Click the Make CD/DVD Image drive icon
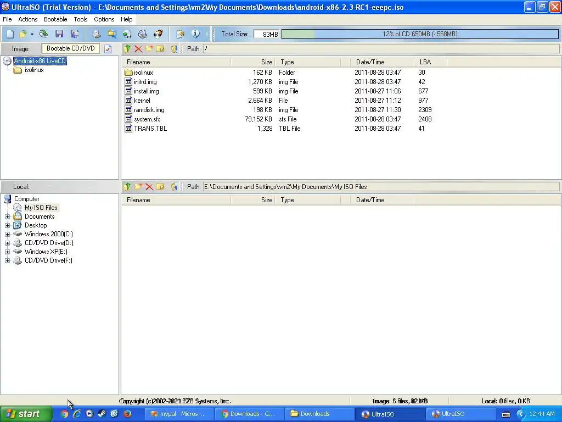 point(97,34)
